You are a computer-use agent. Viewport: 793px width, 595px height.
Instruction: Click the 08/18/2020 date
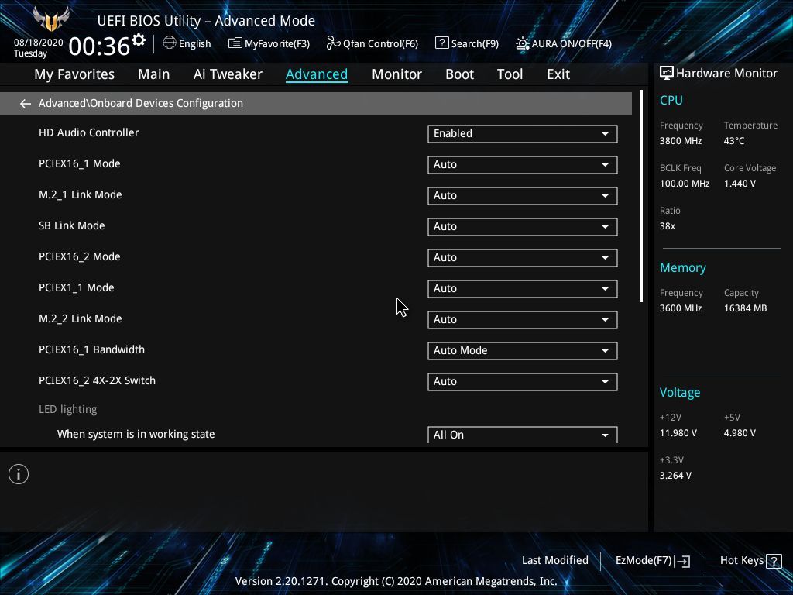39,43
